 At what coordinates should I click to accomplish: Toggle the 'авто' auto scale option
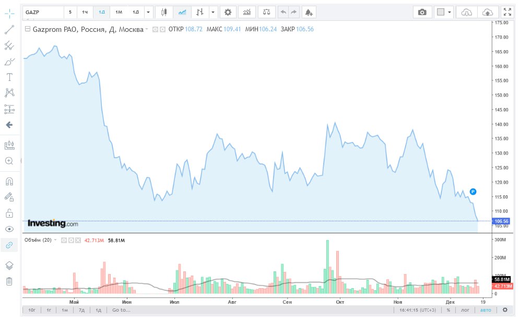(486, 310)
